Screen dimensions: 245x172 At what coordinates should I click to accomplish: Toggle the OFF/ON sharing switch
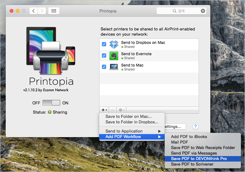tap(51, 103)
